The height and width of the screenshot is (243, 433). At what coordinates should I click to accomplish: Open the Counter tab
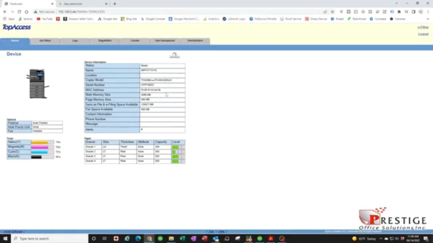point(135,41)
